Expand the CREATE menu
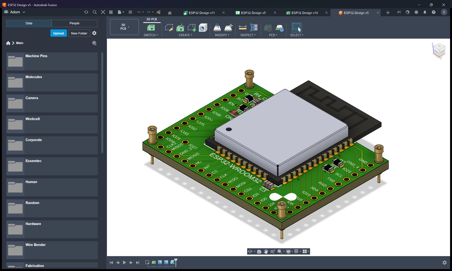The width and height of the screenshot is (452, 271). 185,35
